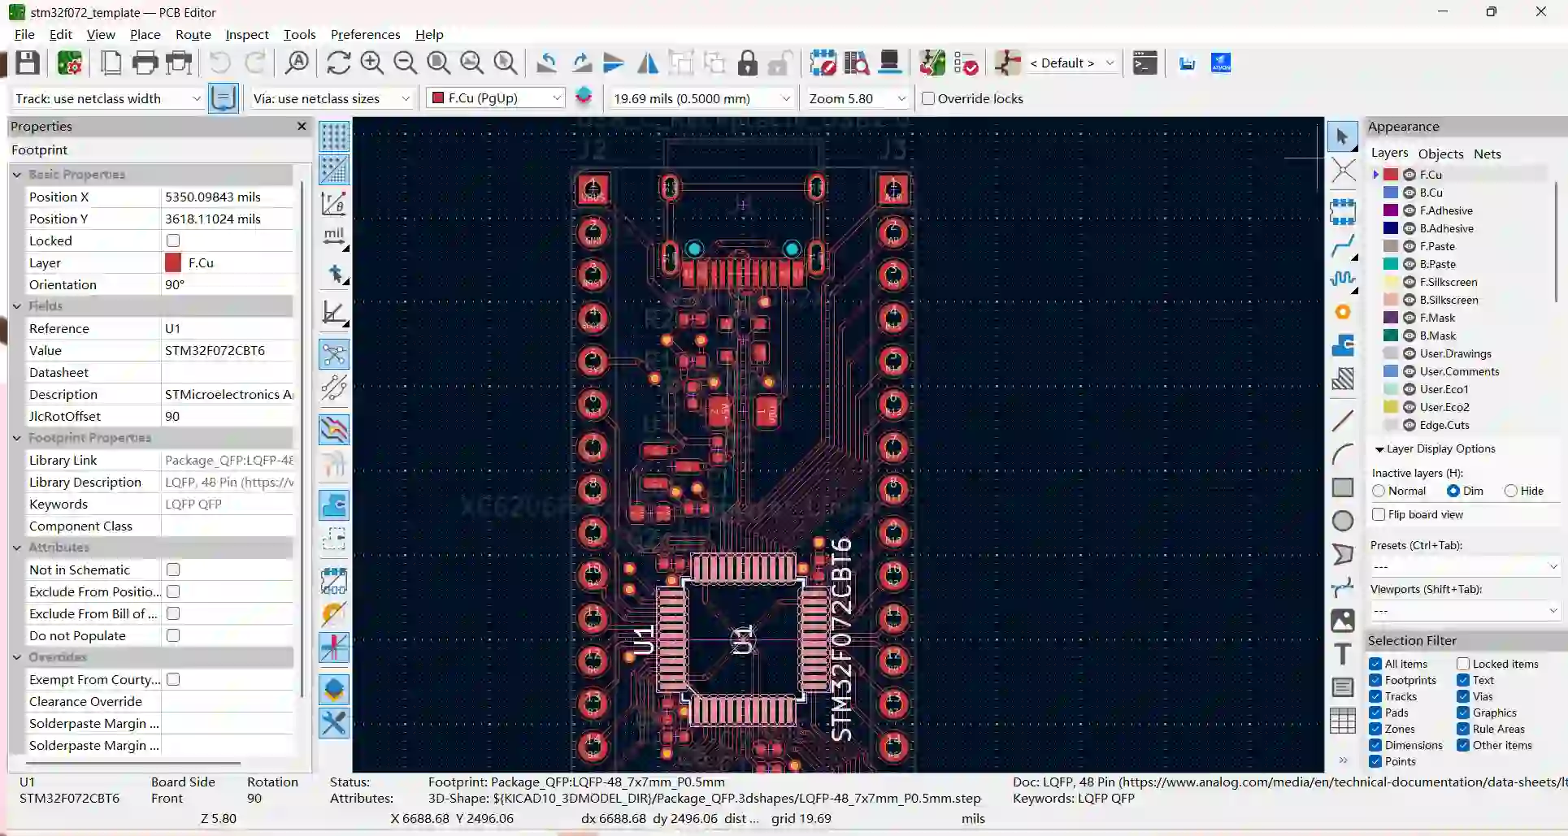Toggle grid display in left toolbar
1568x836 pixels.
click(x=334, y=136)
